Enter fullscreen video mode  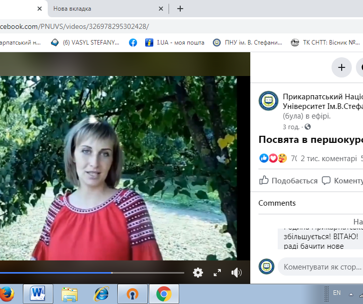(217, 273)
